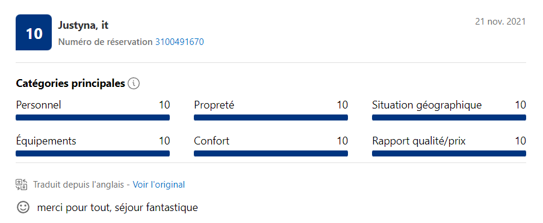Click the Numéro de réservation label
543x223 pixels.
[105, 42]
